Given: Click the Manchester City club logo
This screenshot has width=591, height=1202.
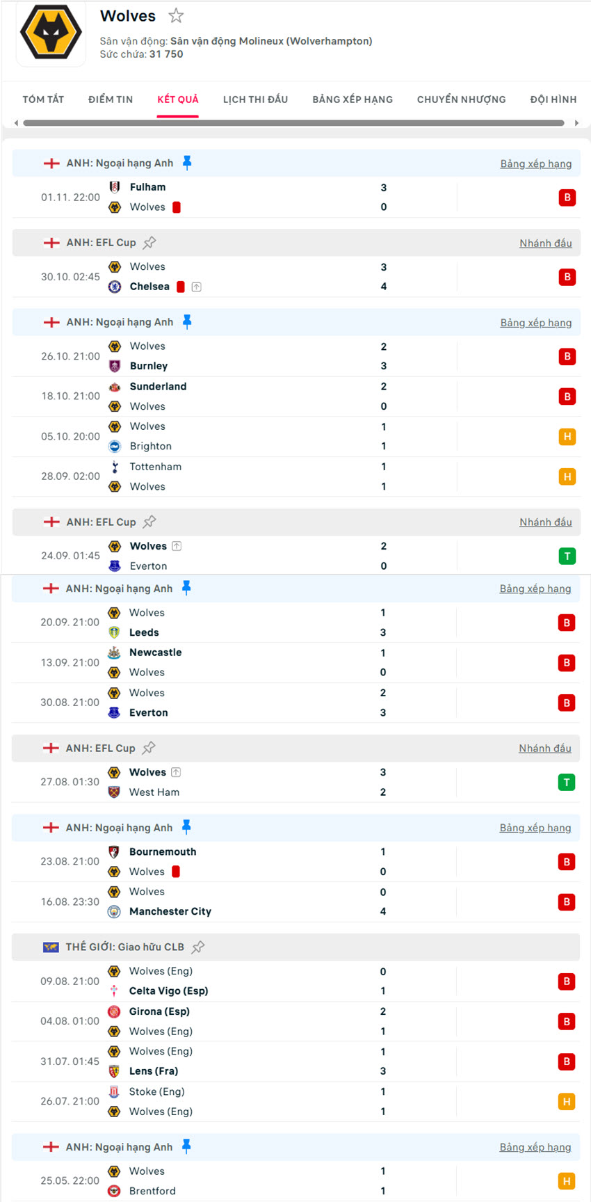Looking at the screenshot, I should click(x=114, y=911).
